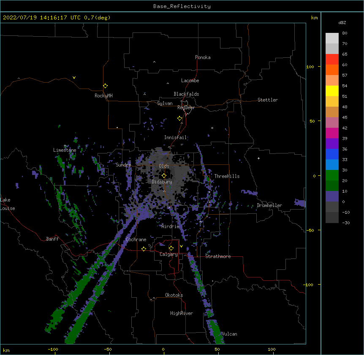Click the Ponoka city label
Viewport: 364px width, 355px height.
pyautogui.click(x=203, y=57)
